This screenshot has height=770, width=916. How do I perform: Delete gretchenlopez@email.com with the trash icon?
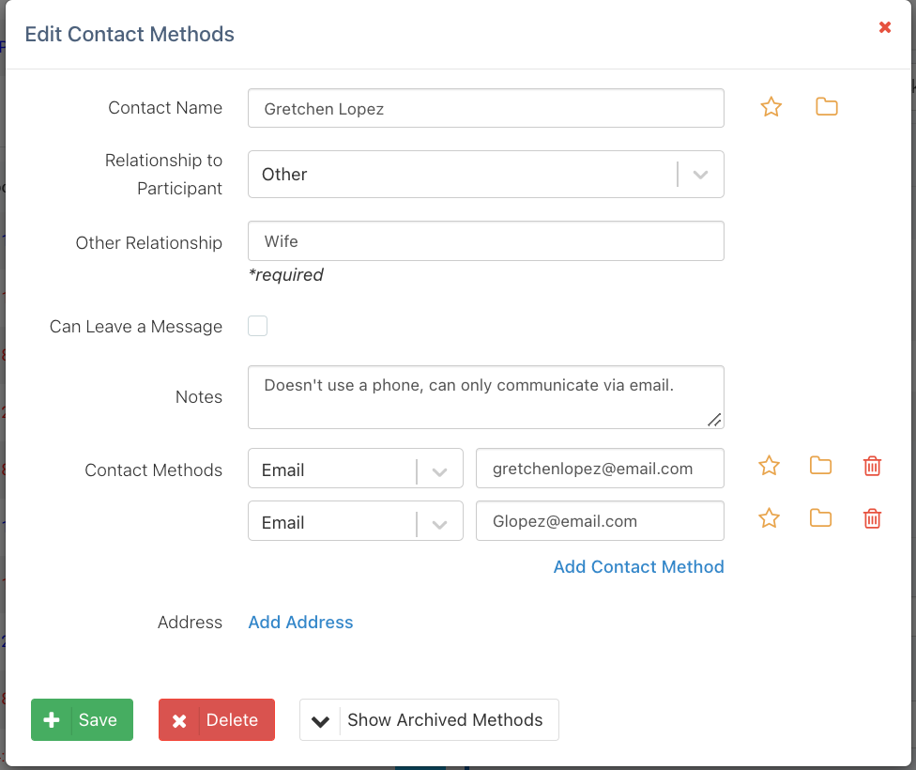click(x=872, y=466)
